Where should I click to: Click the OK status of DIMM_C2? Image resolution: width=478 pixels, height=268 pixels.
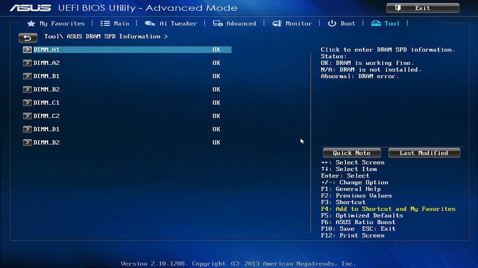pyautogui.click(x=216, y=116)
